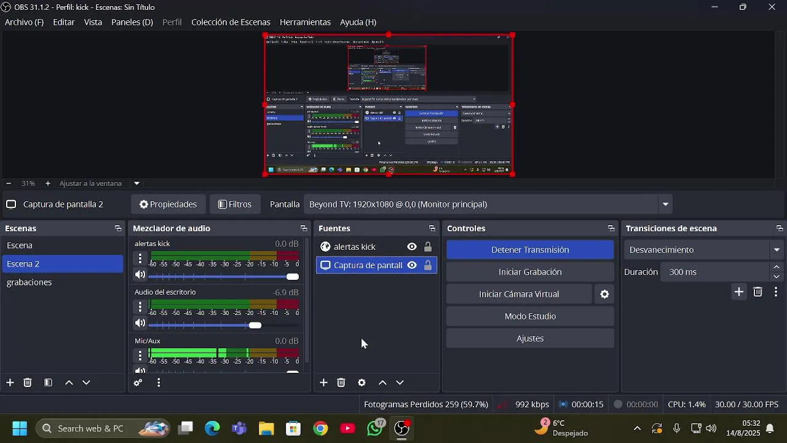
Task: Mute Audio del escritorio channel
Action: pos(140,323)
